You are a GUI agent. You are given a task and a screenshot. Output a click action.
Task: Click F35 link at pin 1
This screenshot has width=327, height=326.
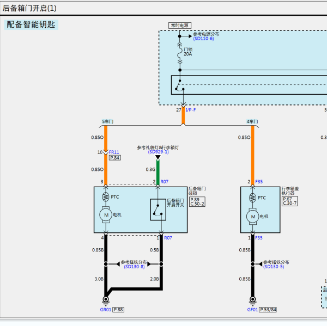pos(259,238)
